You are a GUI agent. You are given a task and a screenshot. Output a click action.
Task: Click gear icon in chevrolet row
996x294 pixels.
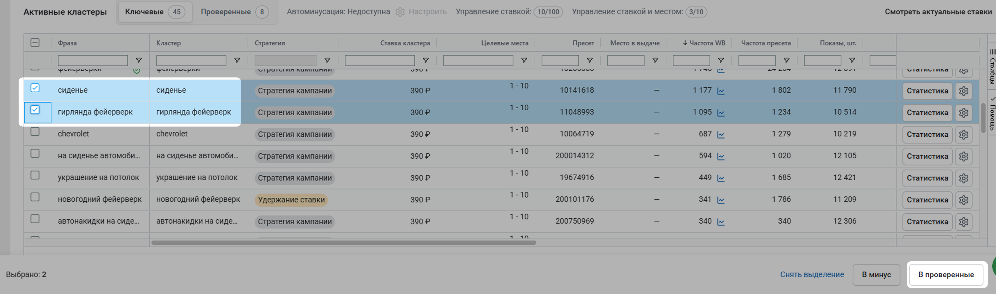(x=963, y=135)
